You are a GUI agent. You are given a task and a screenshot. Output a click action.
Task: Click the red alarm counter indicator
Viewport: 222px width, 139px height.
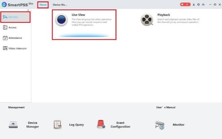(185, 5)
